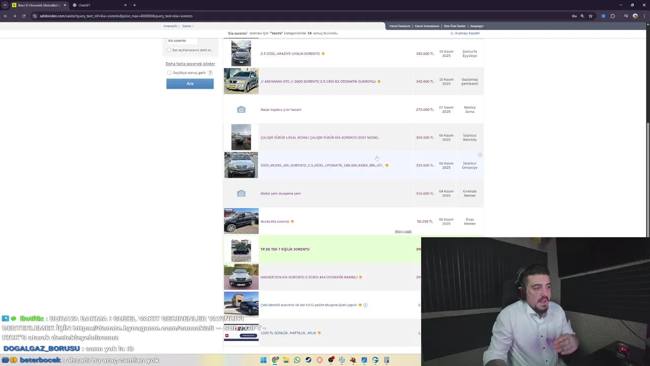Open Photos app from the taskbar

(x=364, y=360)
